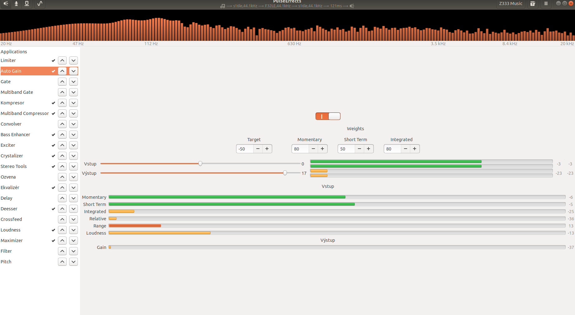Move Convolver plugin down
The height and width of the screenshot is (315, 575).
pos(74,124)
